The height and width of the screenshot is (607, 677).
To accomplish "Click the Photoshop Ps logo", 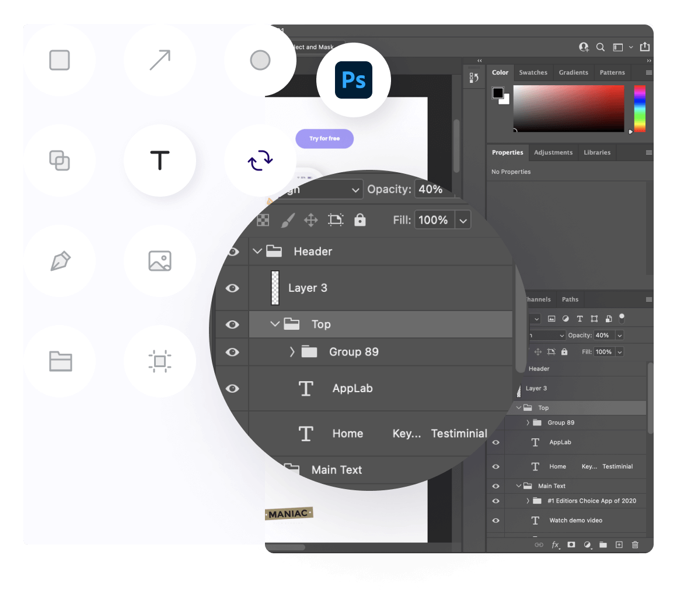I will coord(353,80).
